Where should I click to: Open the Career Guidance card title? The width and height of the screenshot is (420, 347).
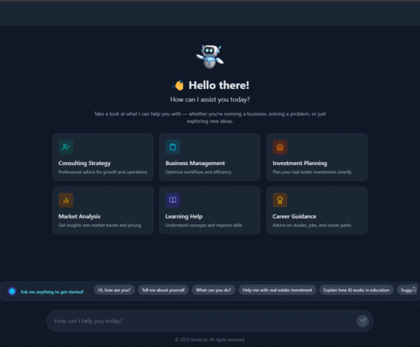point(294,216)
